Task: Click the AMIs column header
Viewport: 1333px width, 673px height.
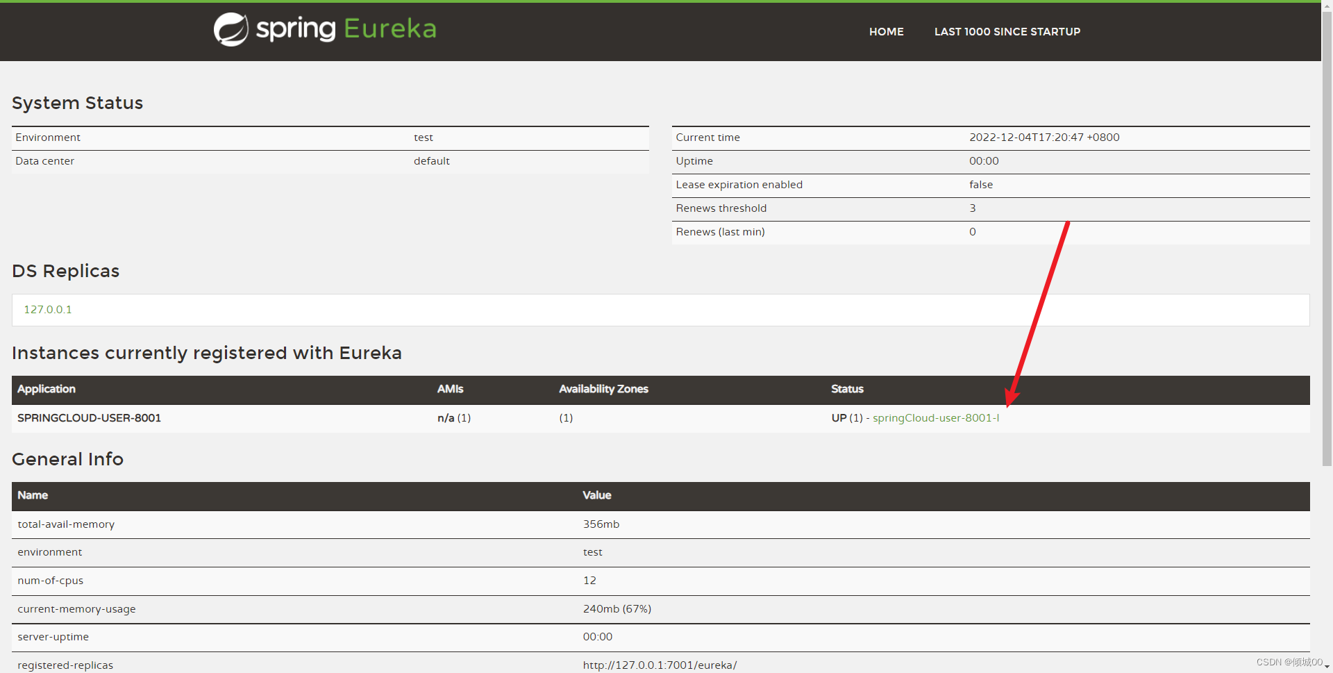Action: click(x=450, y=389)
